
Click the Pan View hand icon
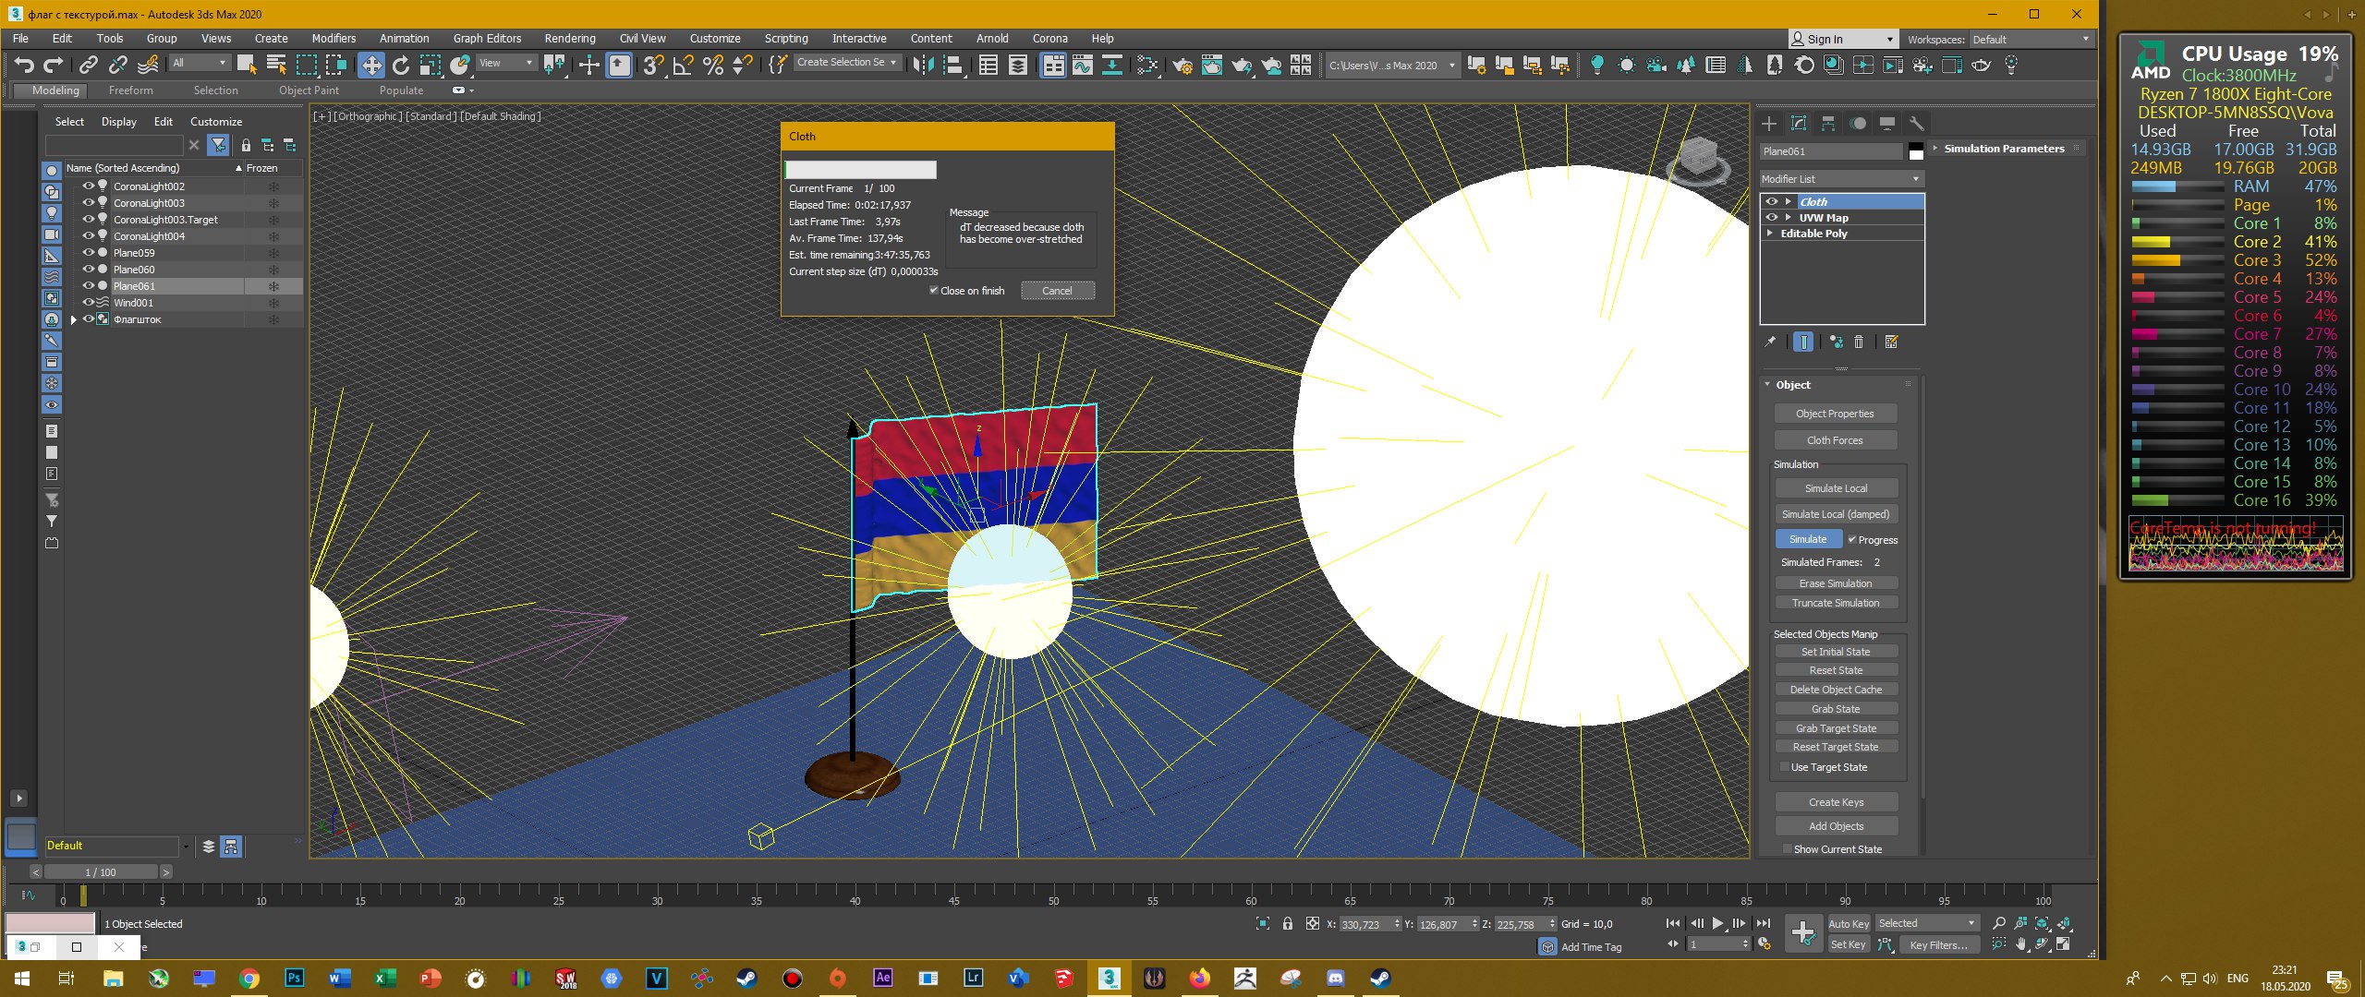[2021, 944]
